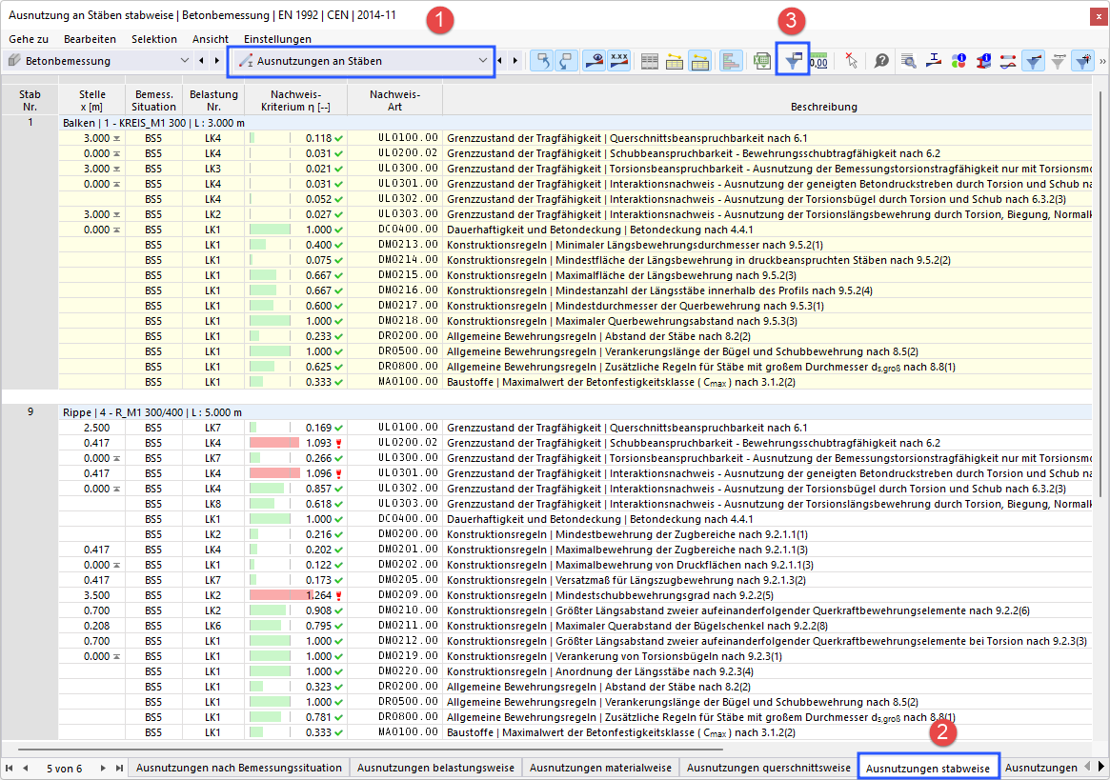Click the UL0301.00 cell with value 1.096
The width and height of the screenshot is (1110, 780).
tap(394, 473)
